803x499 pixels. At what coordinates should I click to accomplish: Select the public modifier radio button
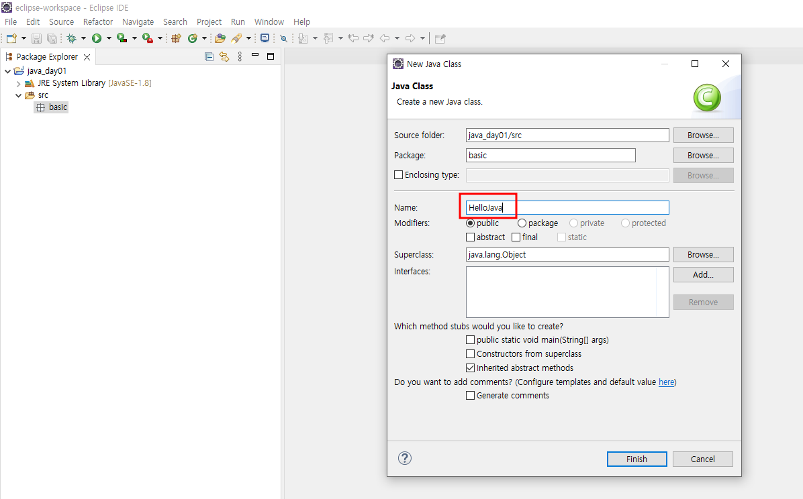470,223
